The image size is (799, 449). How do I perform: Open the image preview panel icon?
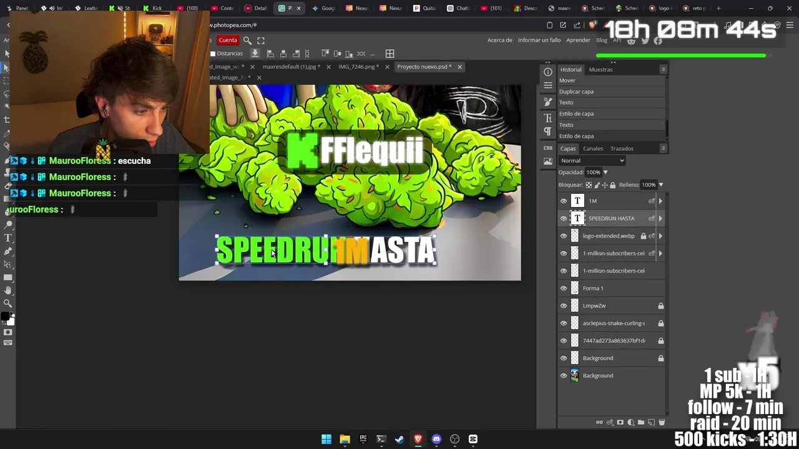[x=548, y=162]
